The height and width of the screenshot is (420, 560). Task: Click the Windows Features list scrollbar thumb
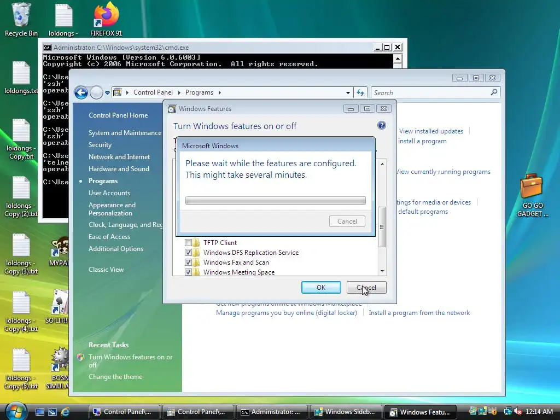click(382, 227)
